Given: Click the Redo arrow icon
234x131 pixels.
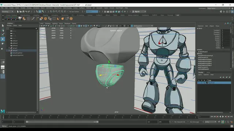Looking at the screenshot, I should (x=29, y=12).
